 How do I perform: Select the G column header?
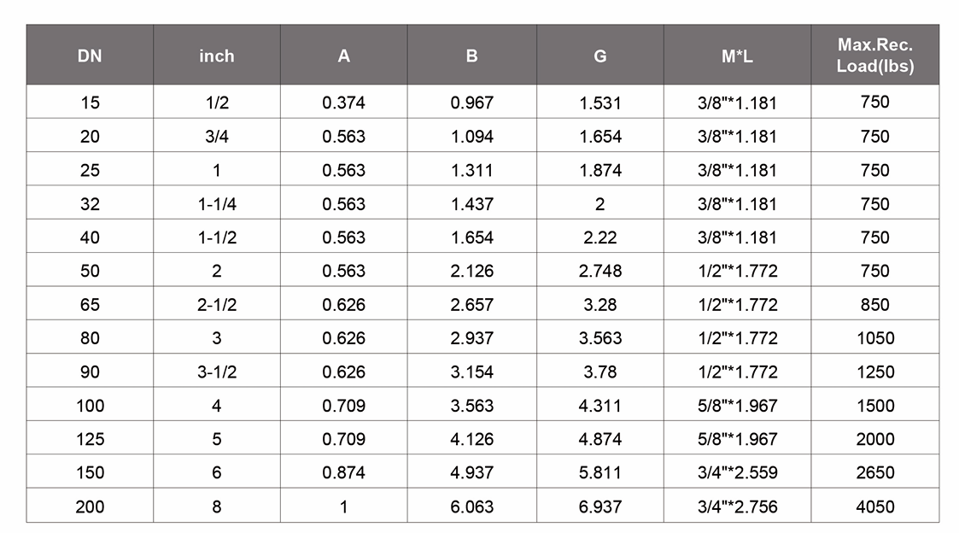[x=600, y=56]
